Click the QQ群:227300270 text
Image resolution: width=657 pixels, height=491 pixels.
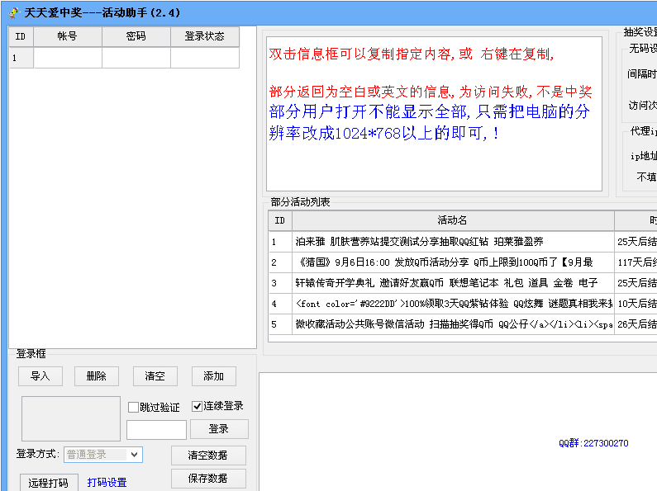593,443
